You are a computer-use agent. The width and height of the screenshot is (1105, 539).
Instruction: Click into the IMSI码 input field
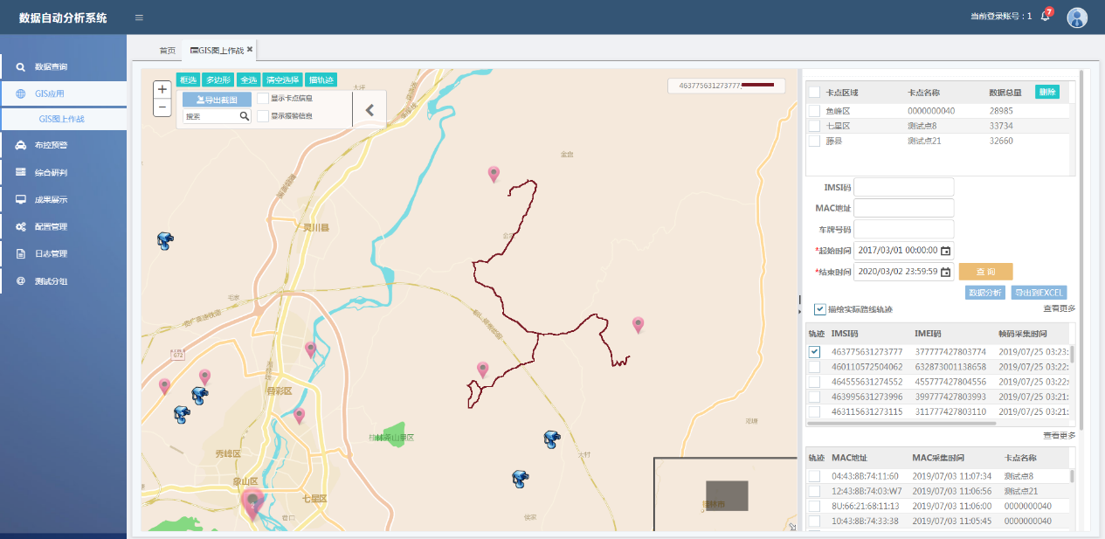coord(903,187)
